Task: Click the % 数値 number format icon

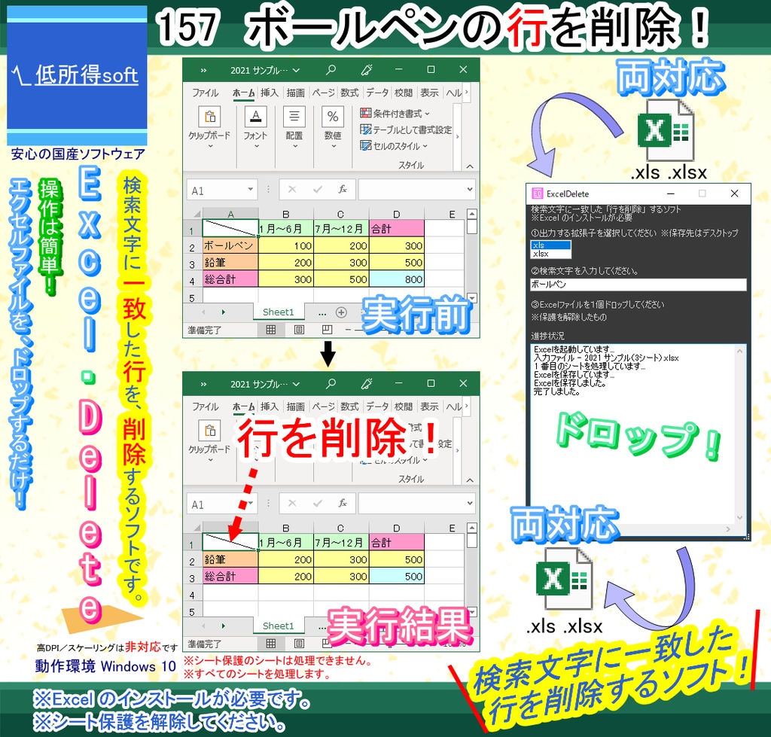Action: [333, 116]
